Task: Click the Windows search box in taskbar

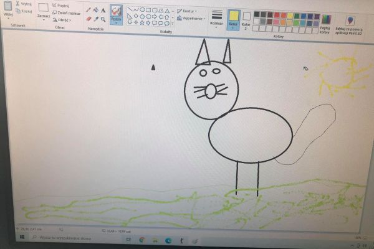Action: (69, 238)
